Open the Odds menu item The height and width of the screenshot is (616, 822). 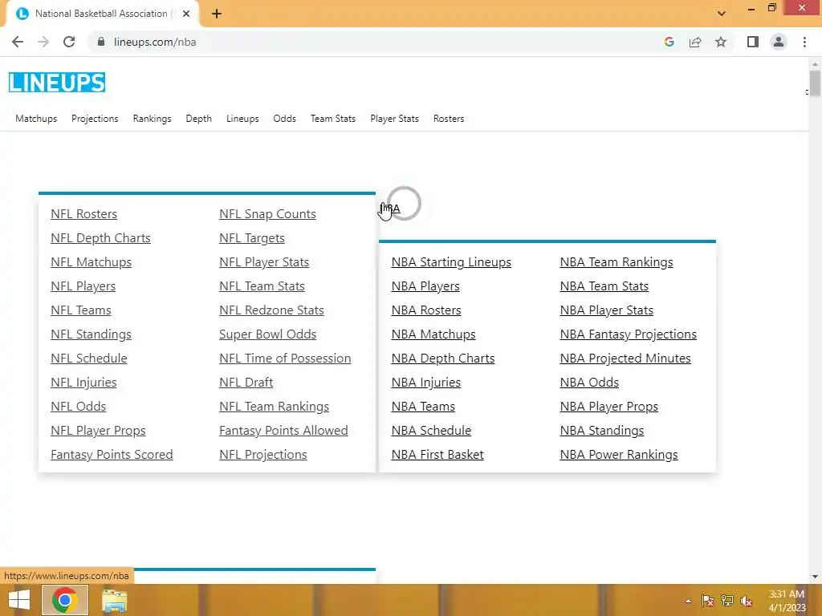[x=285, y=119]
